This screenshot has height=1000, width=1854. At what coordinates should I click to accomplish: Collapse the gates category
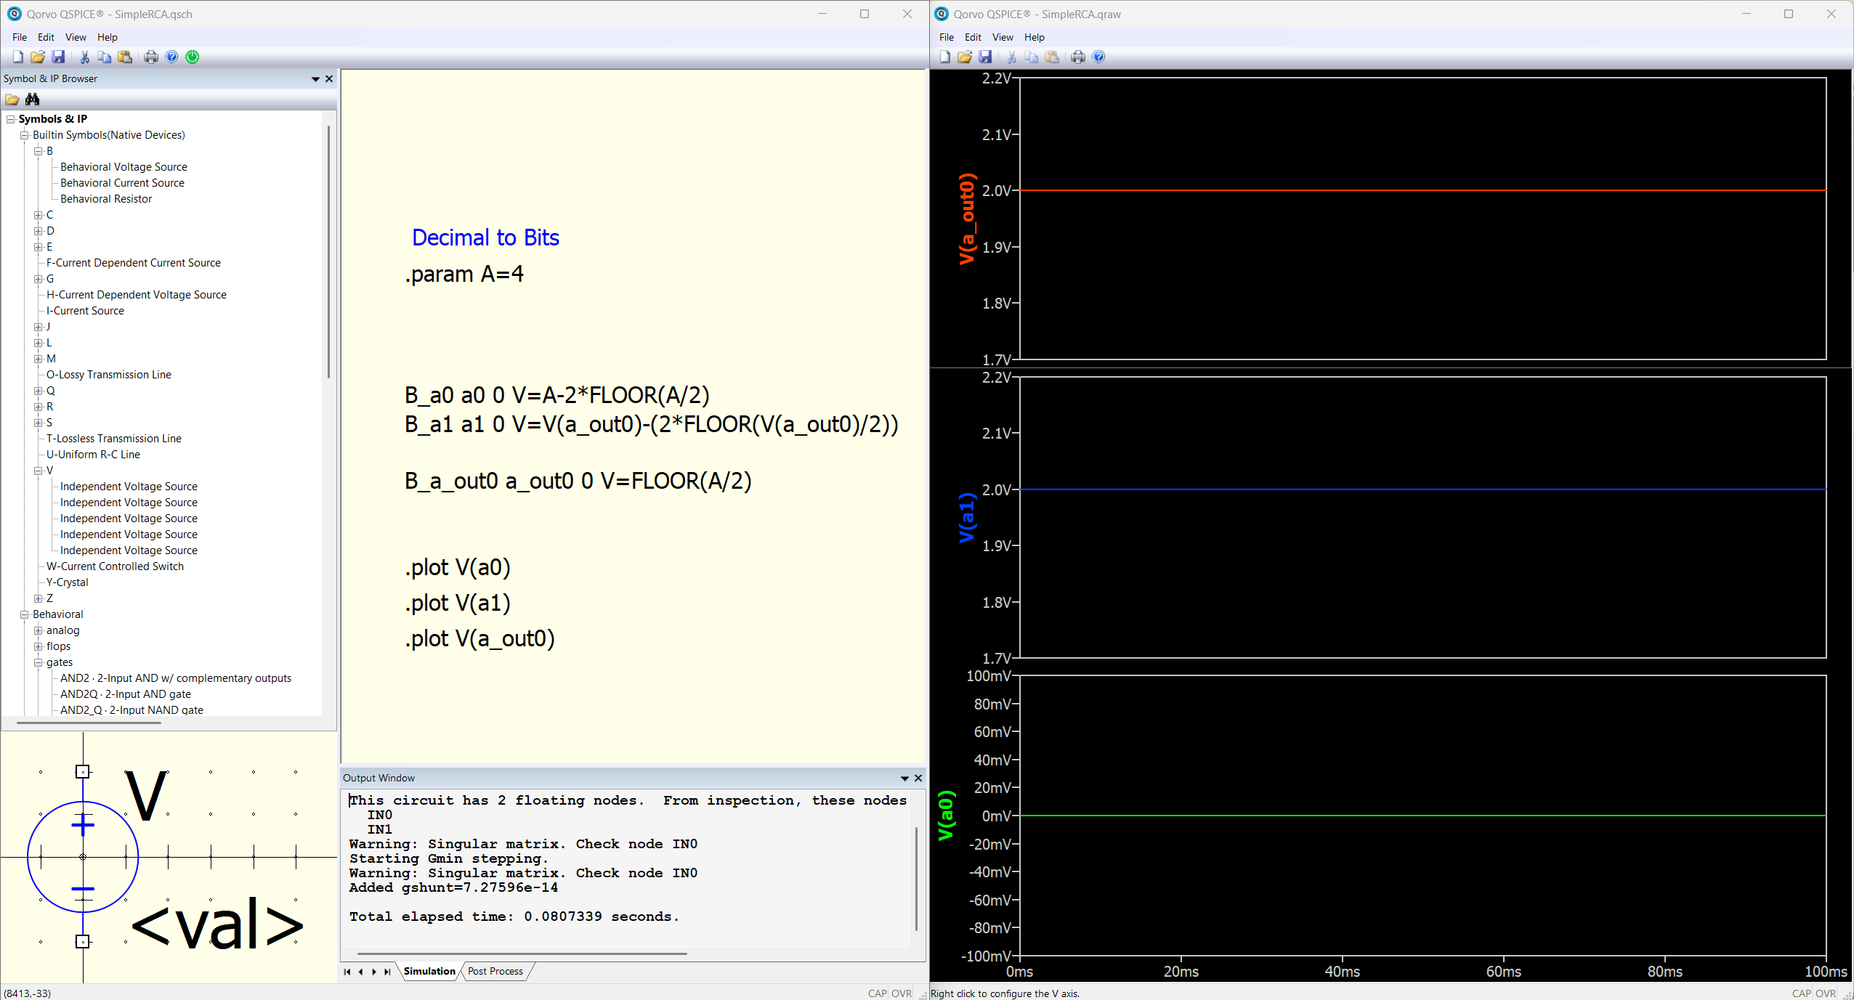click(x=39, y=662)
